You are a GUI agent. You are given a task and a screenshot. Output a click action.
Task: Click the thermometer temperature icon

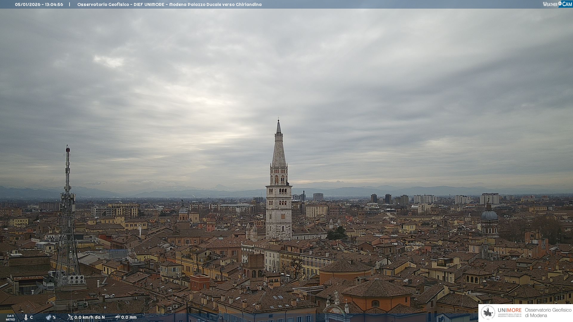click(x=26, y=318)
